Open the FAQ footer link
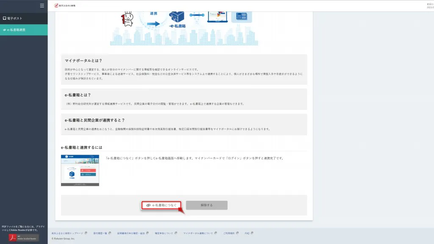This screenshot has width=434, height=244. coord(247,233)
